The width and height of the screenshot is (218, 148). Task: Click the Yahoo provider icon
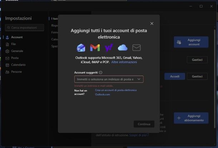click(x=109, y=48)
